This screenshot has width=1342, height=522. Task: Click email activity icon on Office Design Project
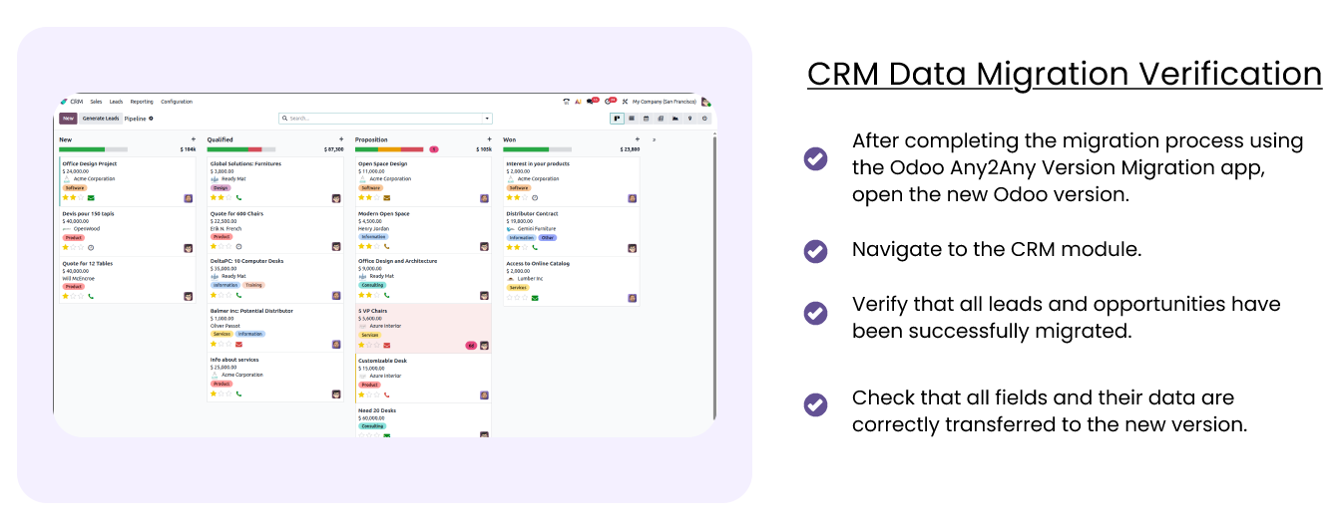(x=91, y=198)
